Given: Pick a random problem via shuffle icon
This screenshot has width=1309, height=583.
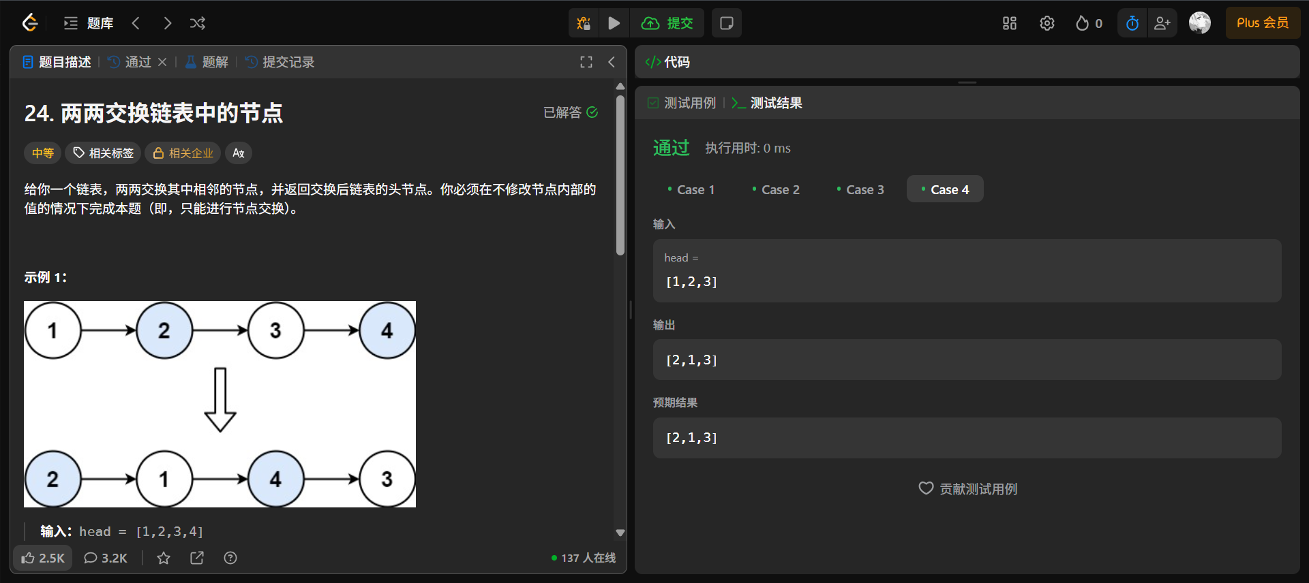Looking at the screenshot, I should 198,23.
